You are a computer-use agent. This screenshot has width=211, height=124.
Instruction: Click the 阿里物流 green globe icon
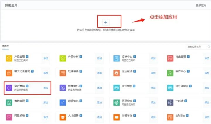(116, 103)
